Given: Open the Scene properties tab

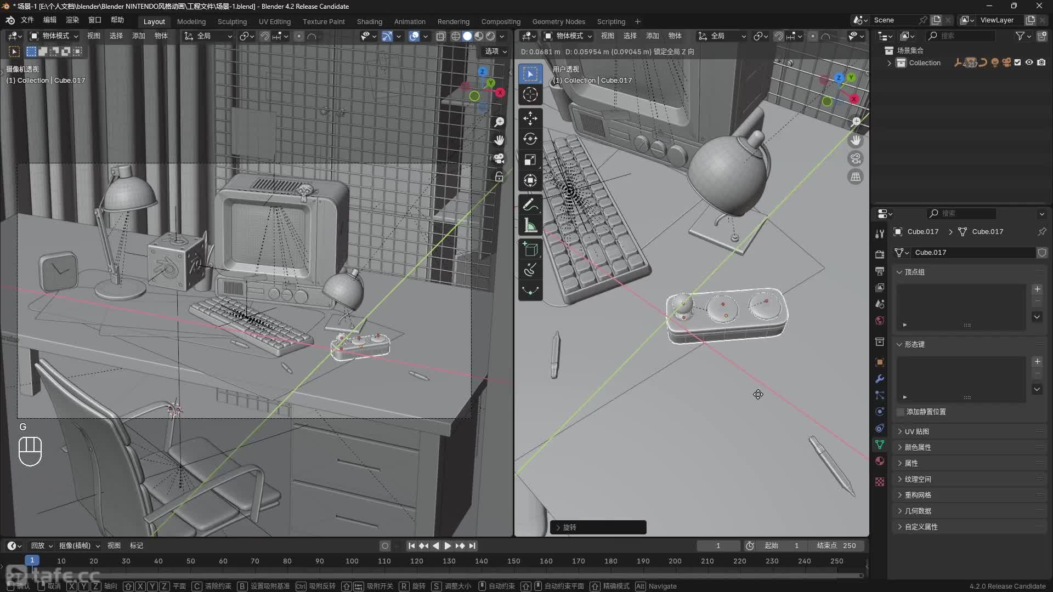Looking at the screenshot, I should [880, 304].
